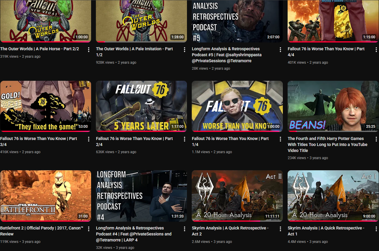Viewport: 379px width, 251px height.
Task: Play the "They fixed the game!" thumbnail
Action: [45, 106]
